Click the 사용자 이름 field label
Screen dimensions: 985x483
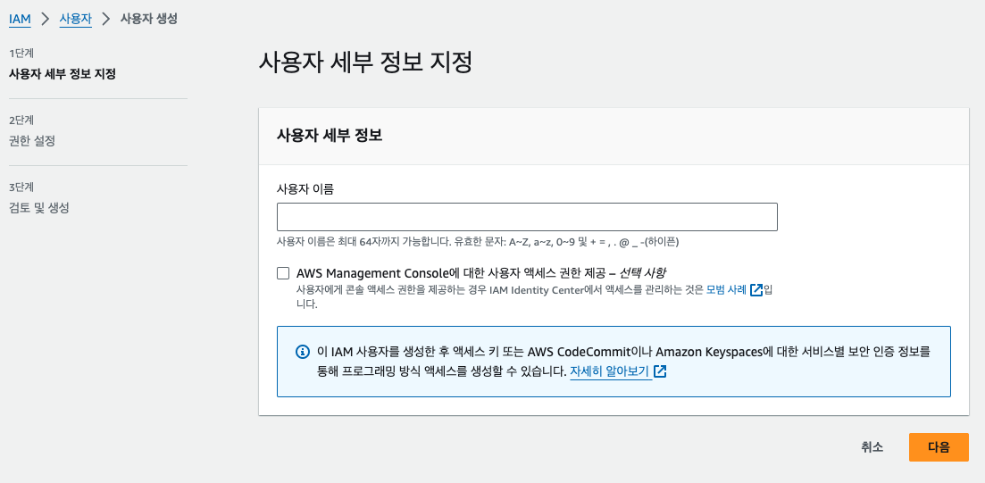pos(305,188)
